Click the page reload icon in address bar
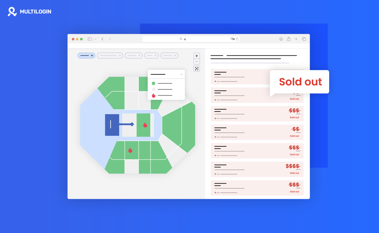The image size is (379, 233). (x=237, y=39)
